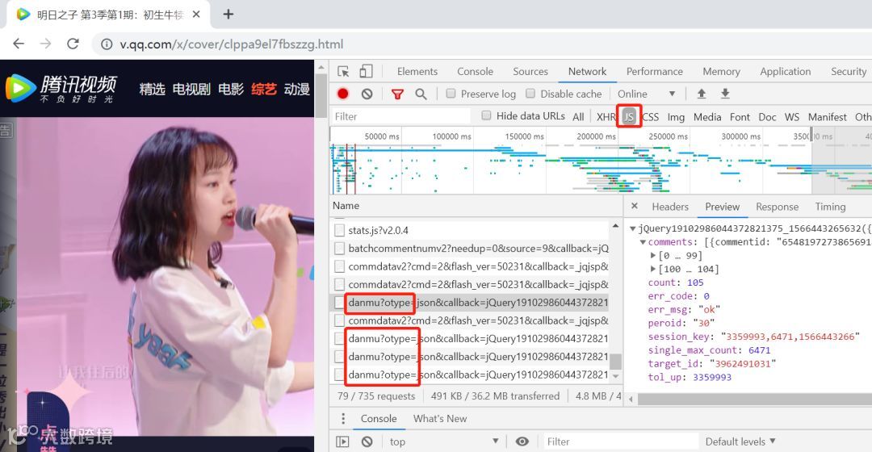Switch to the Console panel tab
872x452 pixels.
click(x=475, y=71)
